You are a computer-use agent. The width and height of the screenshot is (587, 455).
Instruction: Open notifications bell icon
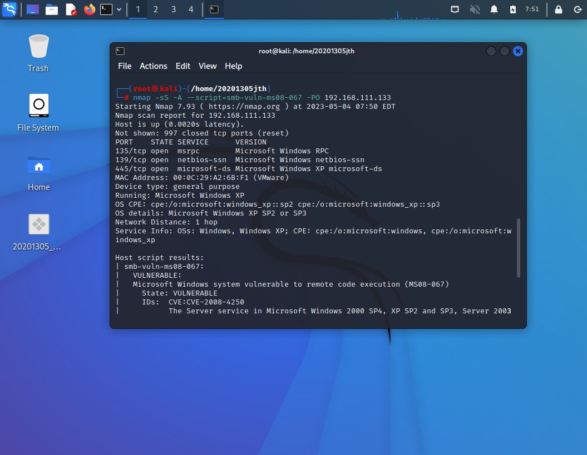coord(494,9)
